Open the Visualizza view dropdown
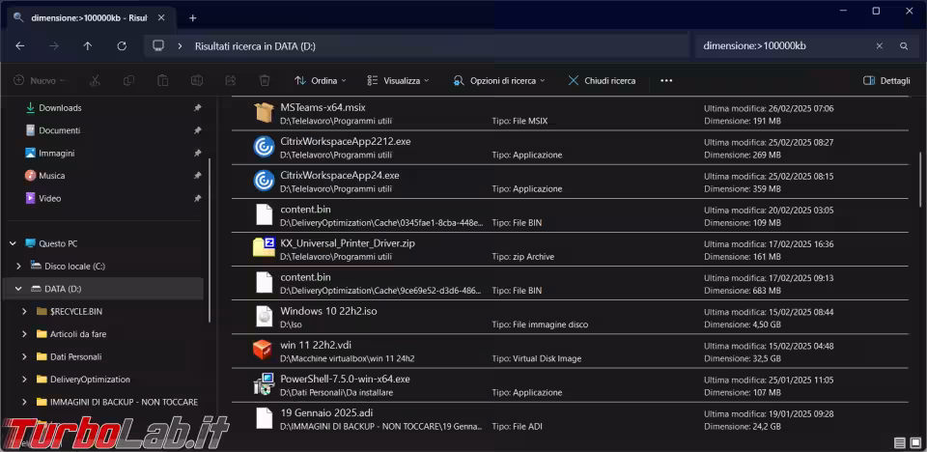Viewport: 927px width, 452px height. click(x=397, y=80)
